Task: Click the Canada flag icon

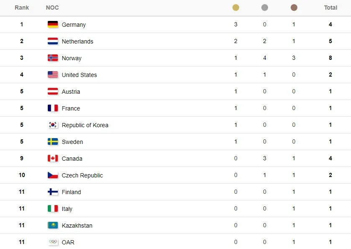Action: [x=53, y=158]
